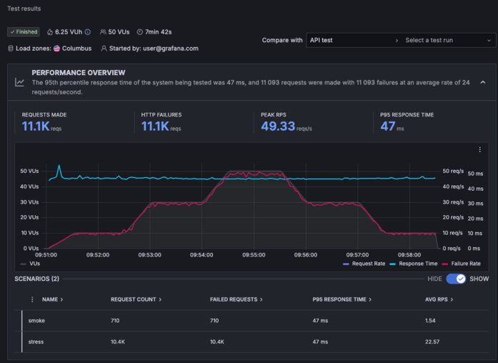Click the Finished status badge
The height and width of the screenshot is (363, 498).
(24, 31)
